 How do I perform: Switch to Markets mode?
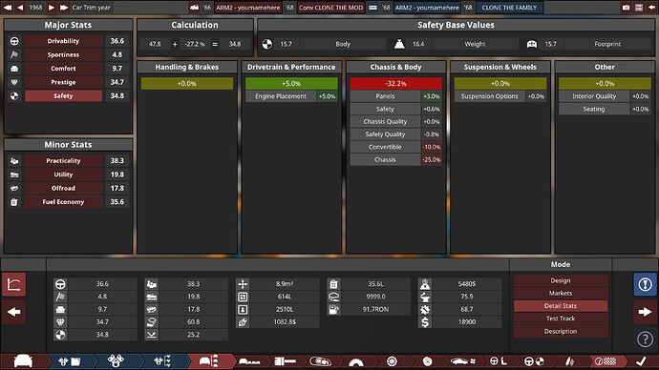tap(561, 293)
